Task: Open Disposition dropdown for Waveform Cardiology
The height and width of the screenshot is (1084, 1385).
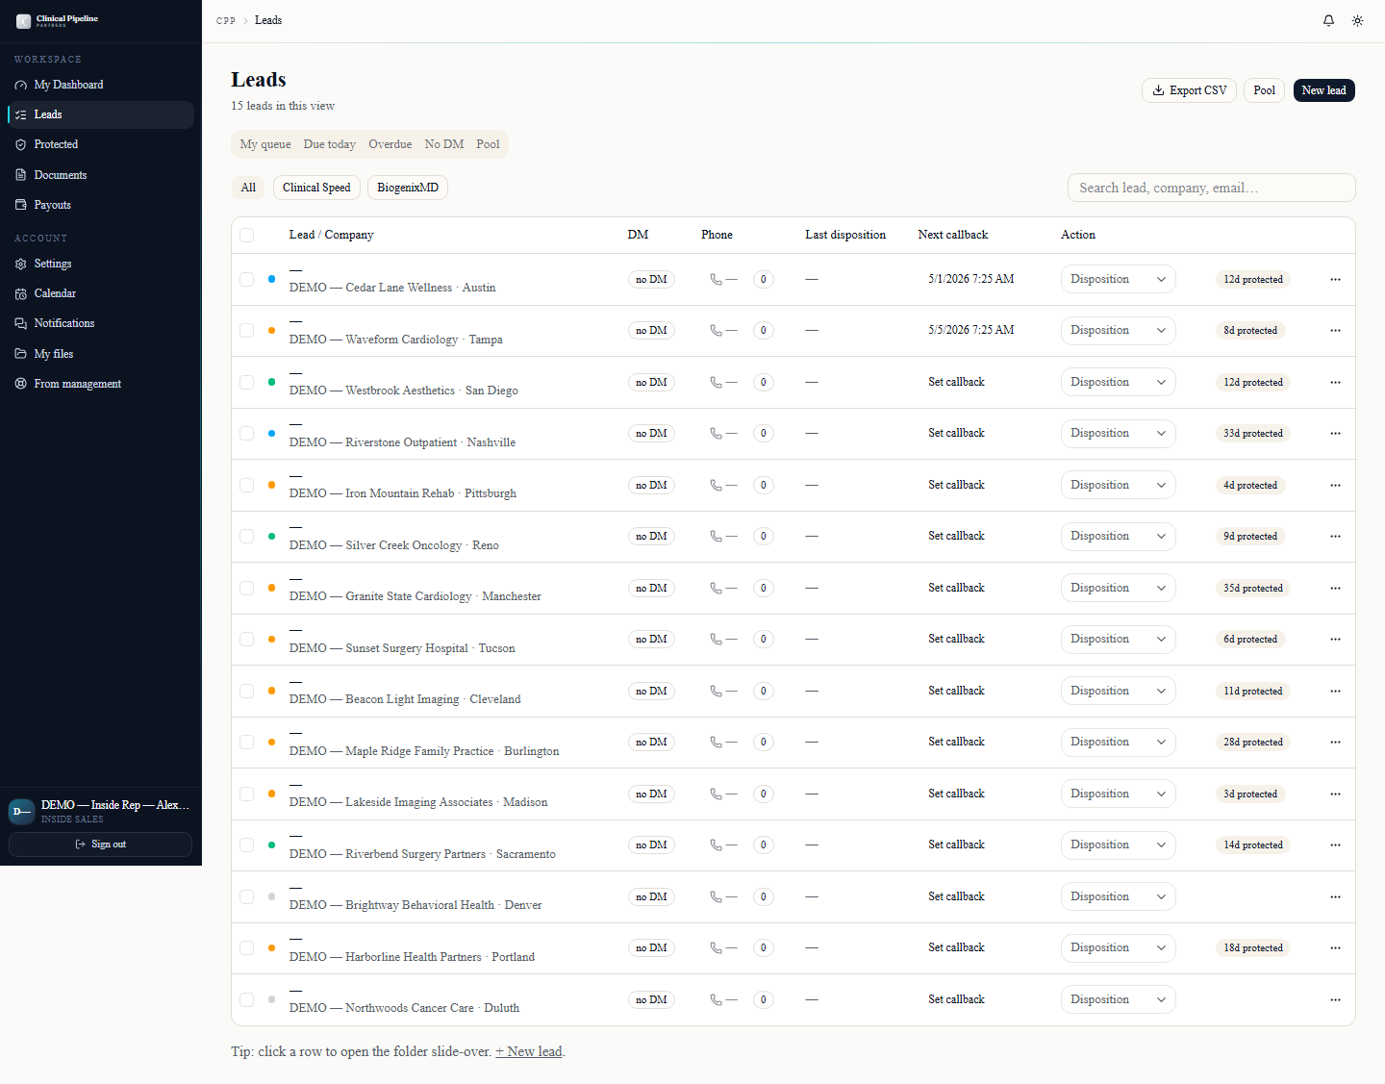Action: point(1118,330)
